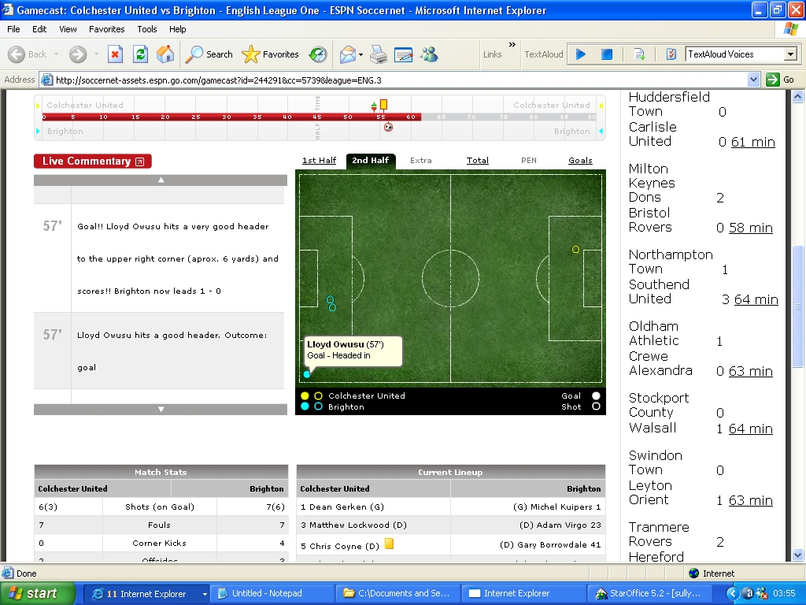Viewport: 806px width, 605px height.
Task: Click the Links toolbar label
Action: (492, 54)
